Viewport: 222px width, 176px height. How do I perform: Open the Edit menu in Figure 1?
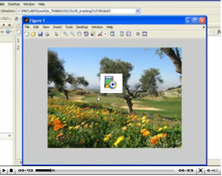click(x=36, y=27)
